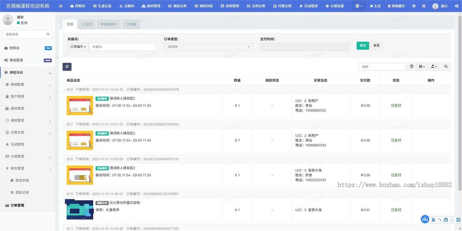Click the 提交 button to filter orders
The image size is (462, 231).
tap(362, 45)
